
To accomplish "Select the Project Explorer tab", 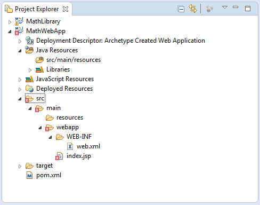I will 37,9.
